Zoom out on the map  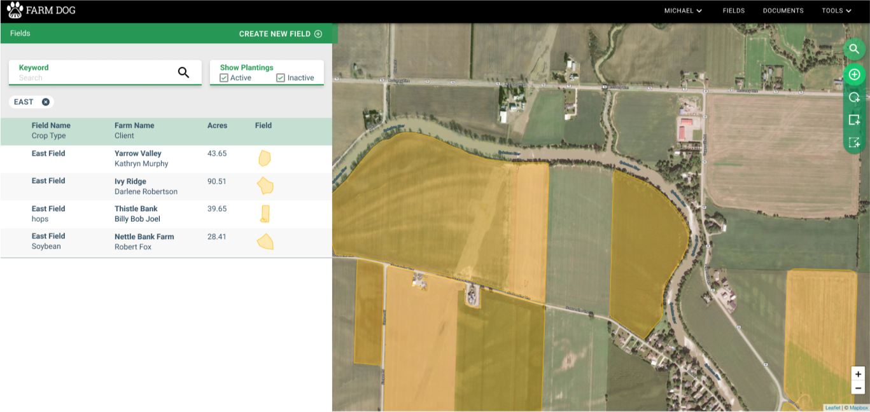tap(858, 388)
